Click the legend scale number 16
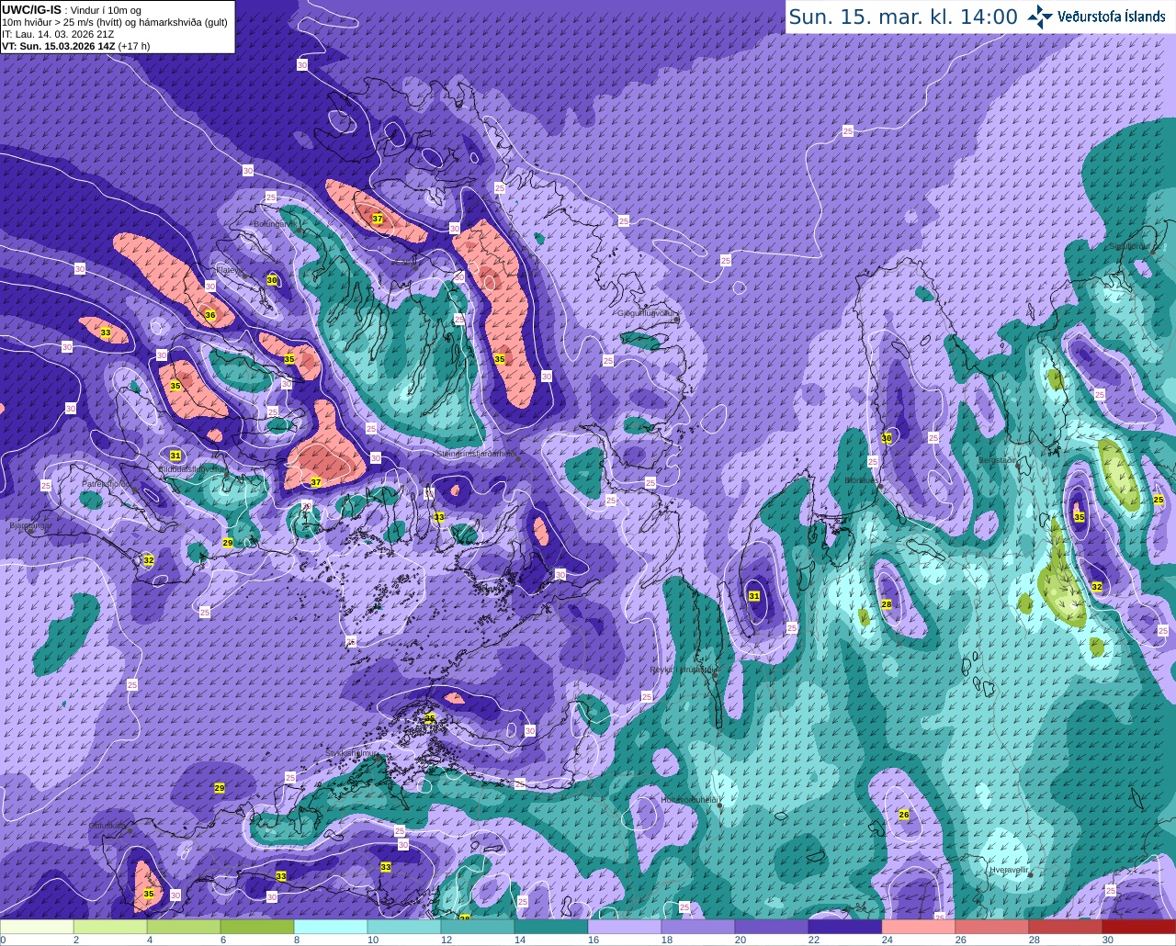The height and width of the screenshot is (946, 1176). (593, 940)
